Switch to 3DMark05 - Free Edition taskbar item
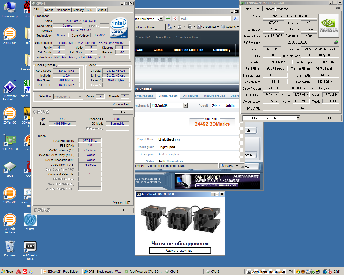The image size is (344, 275). [61, 272]
